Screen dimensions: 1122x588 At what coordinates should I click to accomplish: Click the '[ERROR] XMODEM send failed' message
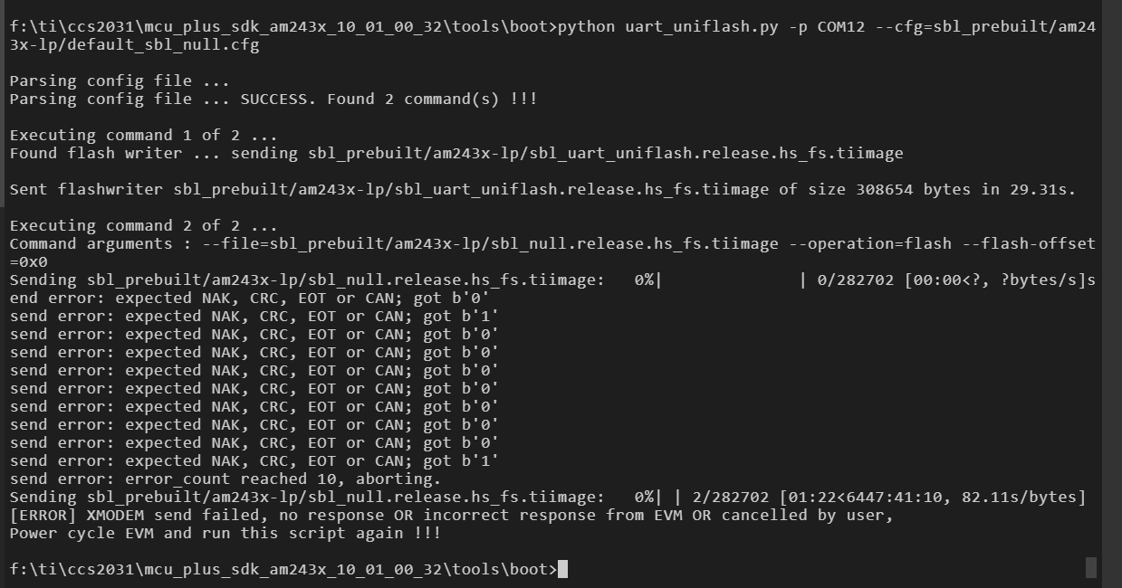coord(450,515)
